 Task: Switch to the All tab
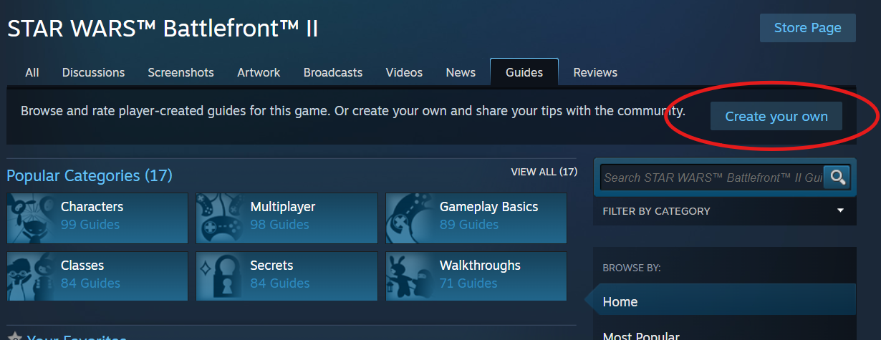[32, 72]
